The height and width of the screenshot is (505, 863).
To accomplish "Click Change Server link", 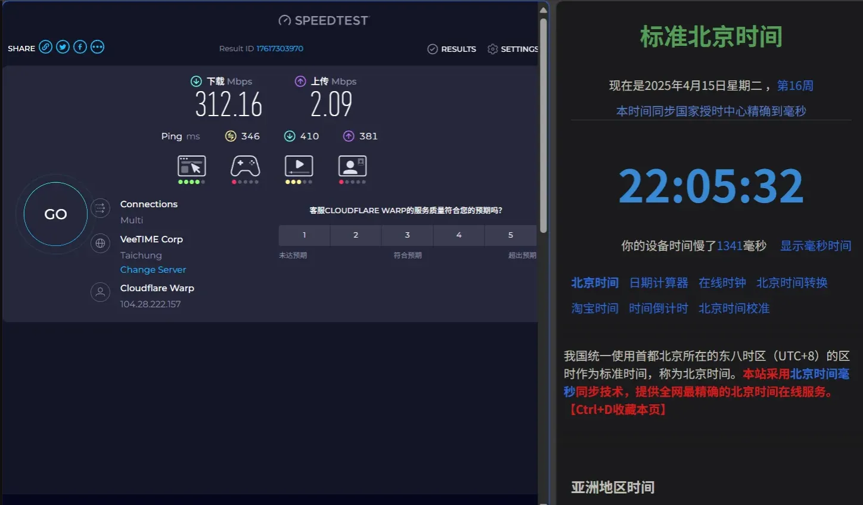I will pyautogui.click(x=153, y=270).
